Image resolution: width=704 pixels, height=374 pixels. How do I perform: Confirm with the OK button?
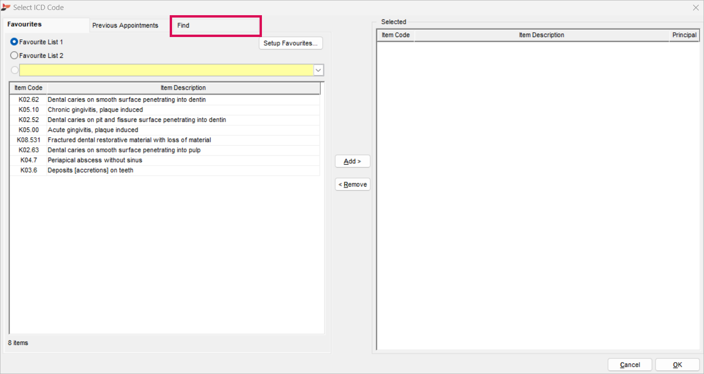click(677, 365)
